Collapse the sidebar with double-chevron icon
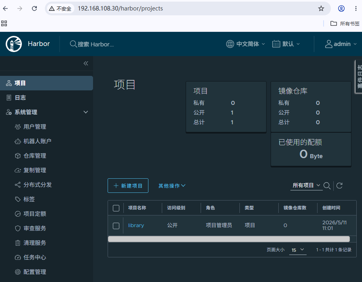 click(x=86, y=63)
